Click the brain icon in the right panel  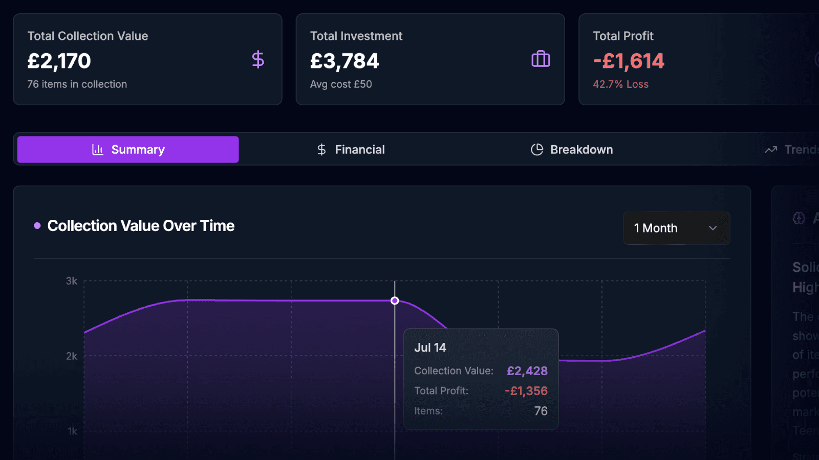[799, 218]
